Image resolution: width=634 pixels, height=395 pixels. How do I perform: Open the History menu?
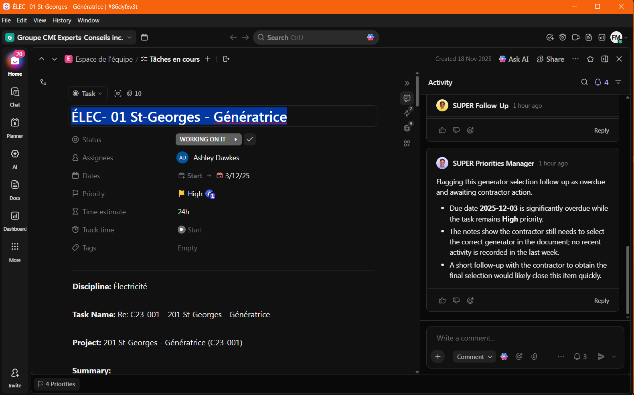coord(62,20)
